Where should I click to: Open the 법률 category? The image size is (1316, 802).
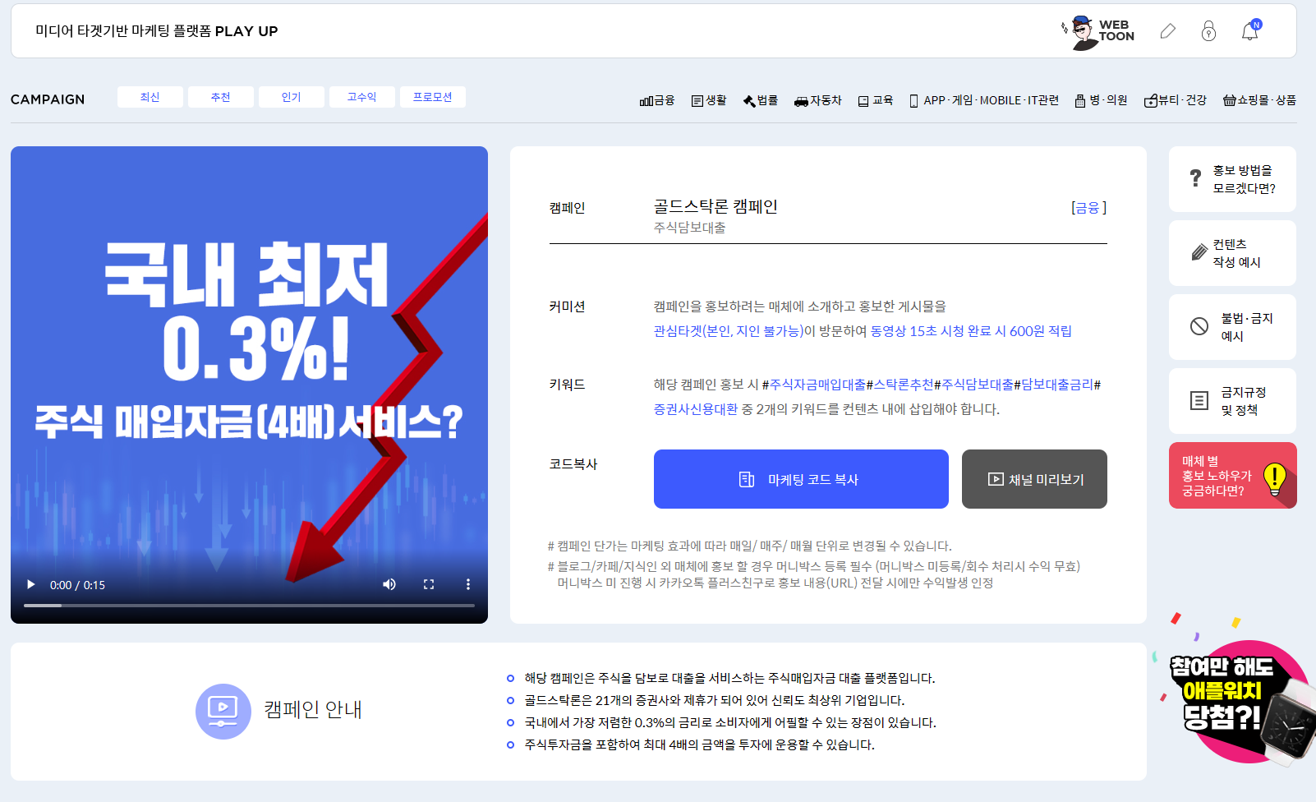(761, 100)
